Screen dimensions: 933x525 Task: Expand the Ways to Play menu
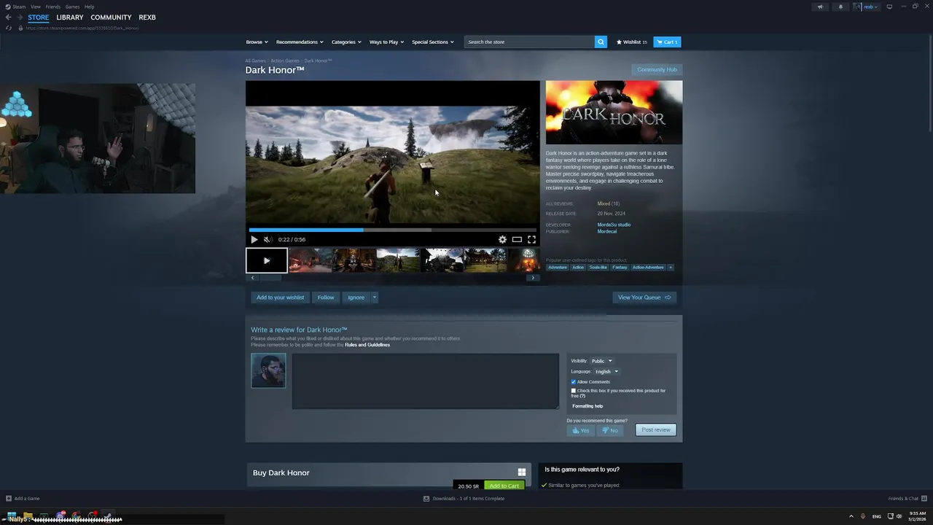(x=386, y=42)
